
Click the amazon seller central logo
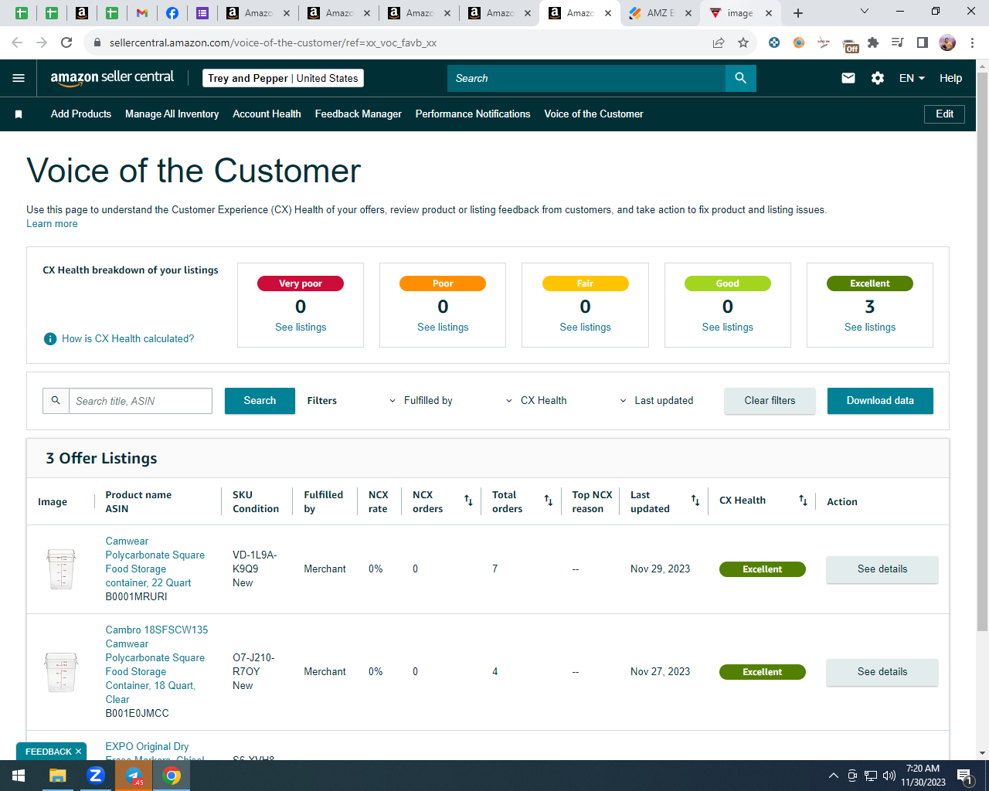pyautogui.click(x=112, y=77)
